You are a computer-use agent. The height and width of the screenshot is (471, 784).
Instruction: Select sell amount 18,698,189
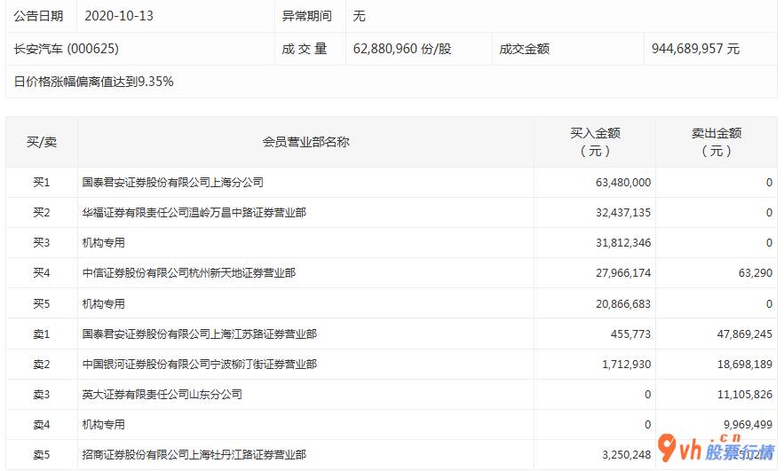pos(745,364)
